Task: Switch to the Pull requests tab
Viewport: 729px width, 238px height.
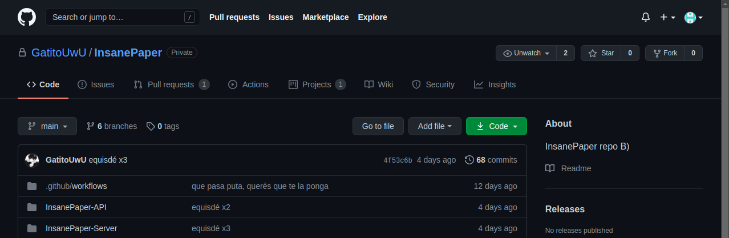Action: (x=171, y=84)
